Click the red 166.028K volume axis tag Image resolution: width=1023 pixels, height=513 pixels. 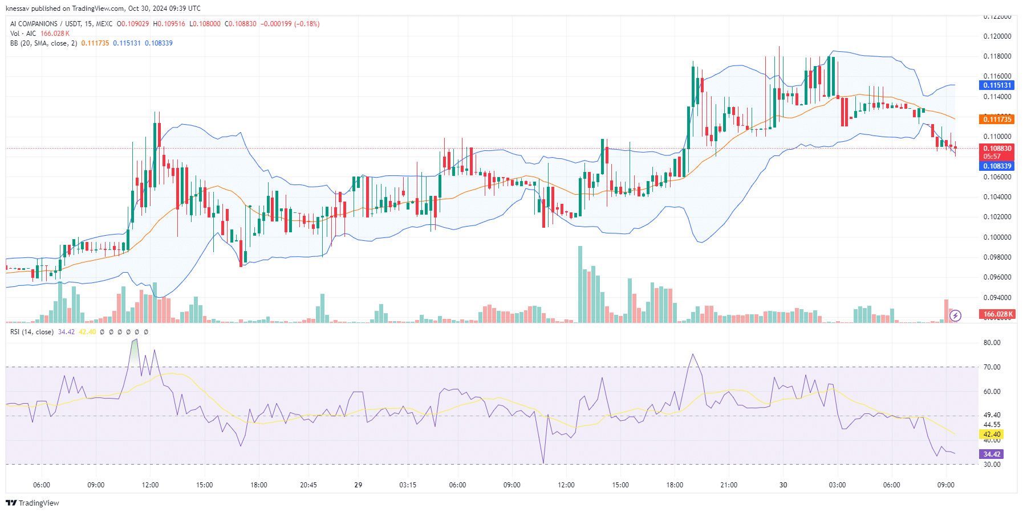(997, 314)
